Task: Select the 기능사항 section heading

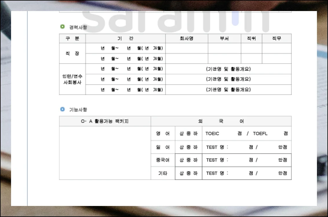Action: (x=78, y=110)
